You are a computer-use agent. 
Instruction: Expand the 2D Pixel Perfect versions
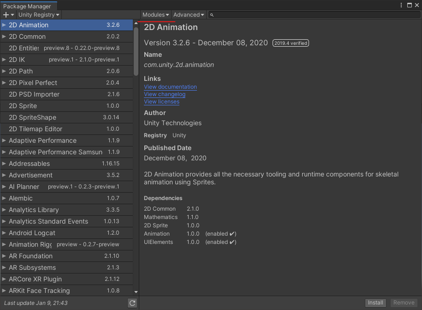point(4,83)
